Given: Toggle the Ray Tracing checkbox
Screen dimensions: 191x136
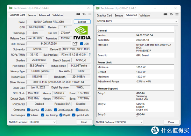Looking at the screenshot, I should point(43,115).
